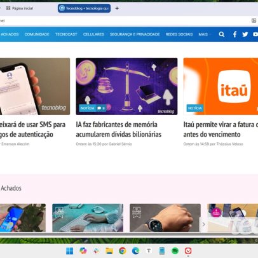Open the Achados phones store thumbnail
The height and width of the screenshot is (258, 258).
point(233,218)
